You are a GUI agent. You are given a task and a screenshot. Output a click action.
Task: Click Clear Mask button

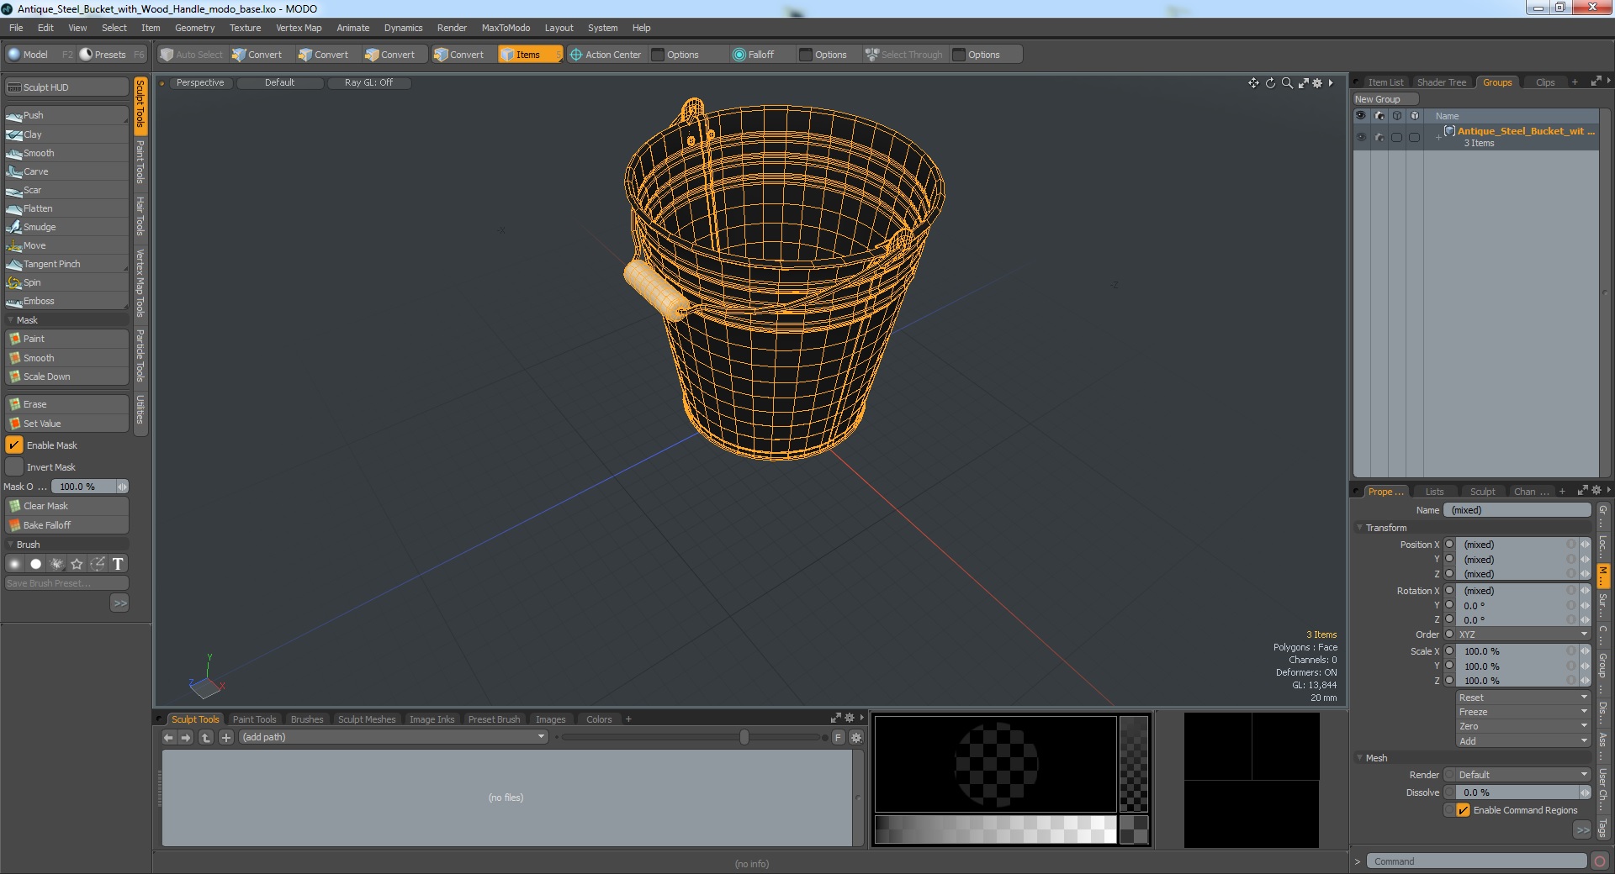66,506
